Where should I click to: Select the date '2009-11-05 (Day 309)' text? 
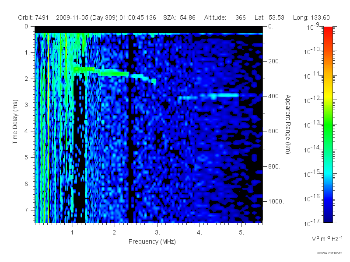[87, 17]
